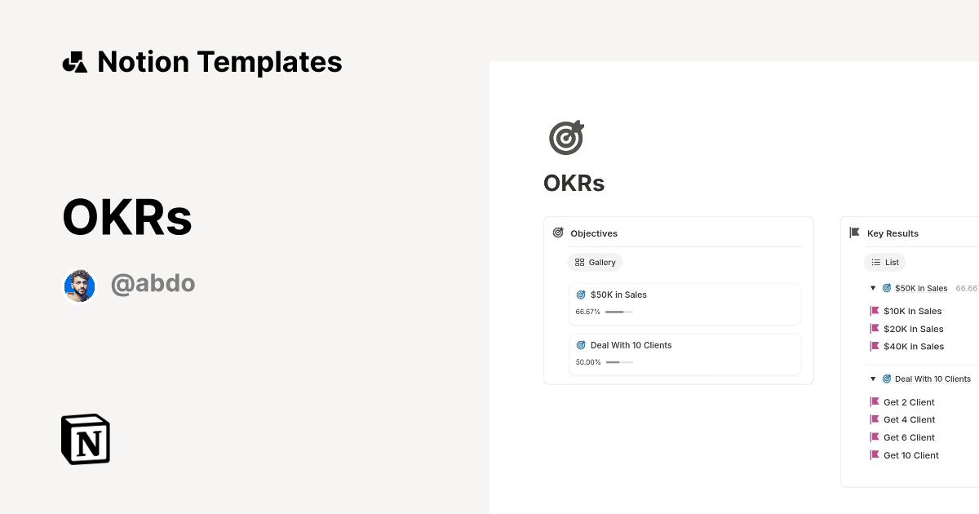Image resolution: width=979 pixels, height=514 pixels.
Task: Switch to the Gallery view in Objectives
Action: [x=595, y=262]
